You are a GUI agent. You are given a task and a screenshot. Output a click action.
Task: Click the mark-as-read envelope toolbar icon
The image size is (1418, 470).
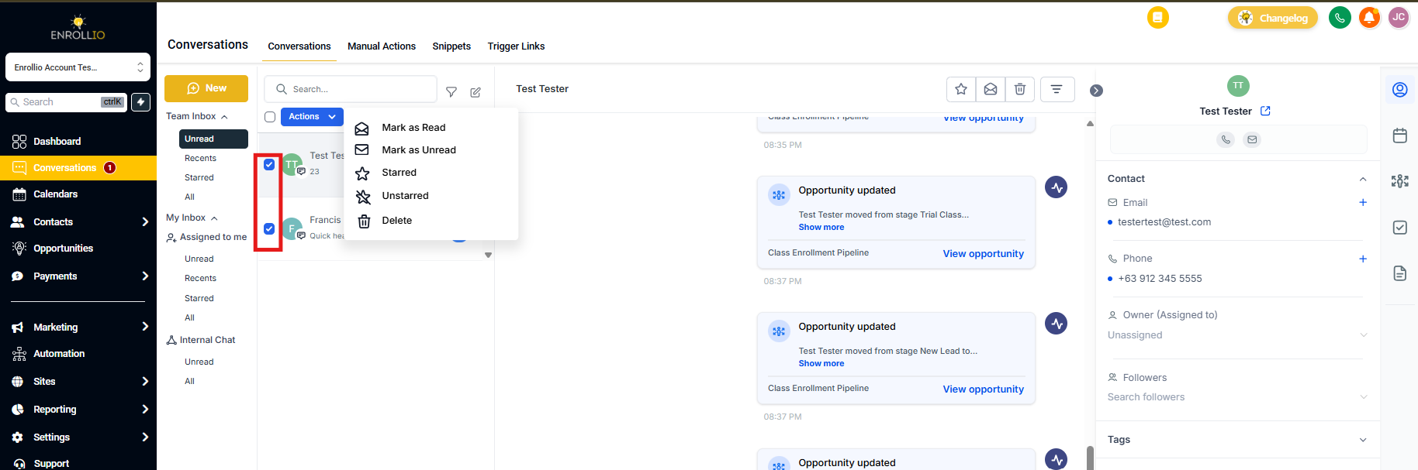tap(991, 89)
